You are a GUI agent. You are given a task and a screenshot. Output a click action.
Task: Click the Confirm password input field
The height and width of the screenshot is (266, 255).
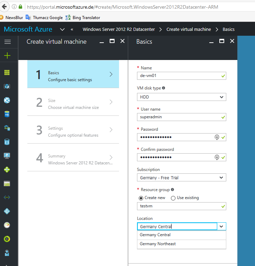[x=181, y=157]
